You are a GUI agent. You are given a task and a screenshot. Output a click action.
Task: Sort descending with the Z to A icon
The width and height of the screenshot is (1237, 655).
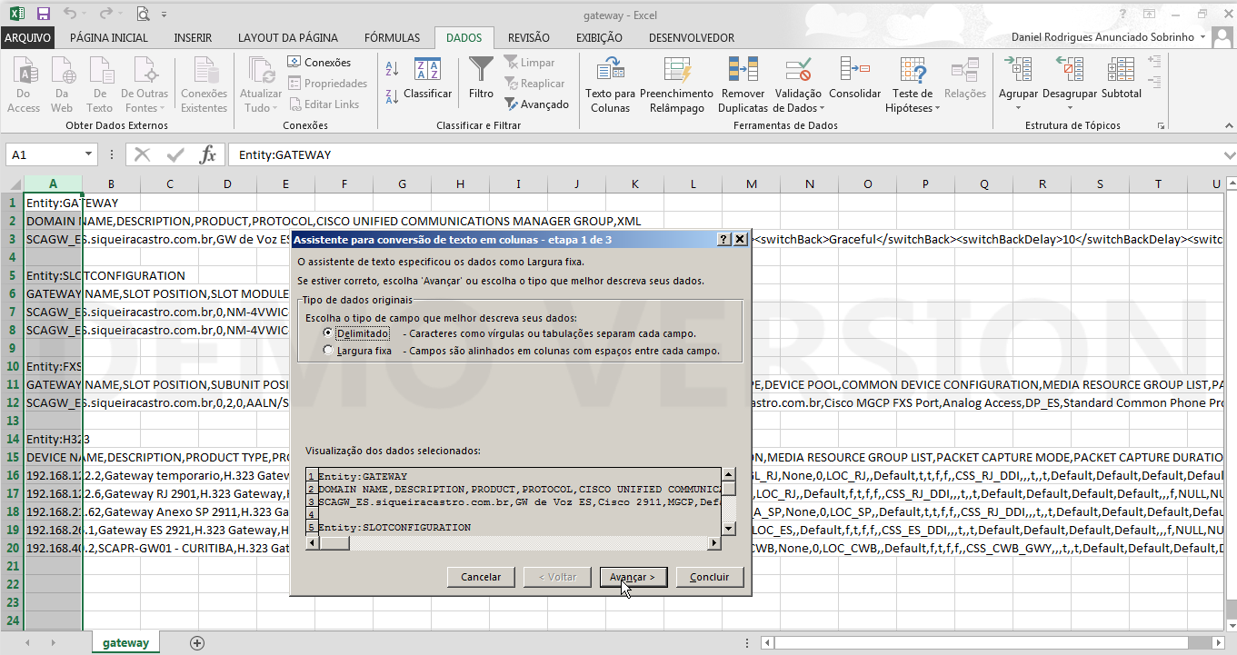click(x=392, y=97)
